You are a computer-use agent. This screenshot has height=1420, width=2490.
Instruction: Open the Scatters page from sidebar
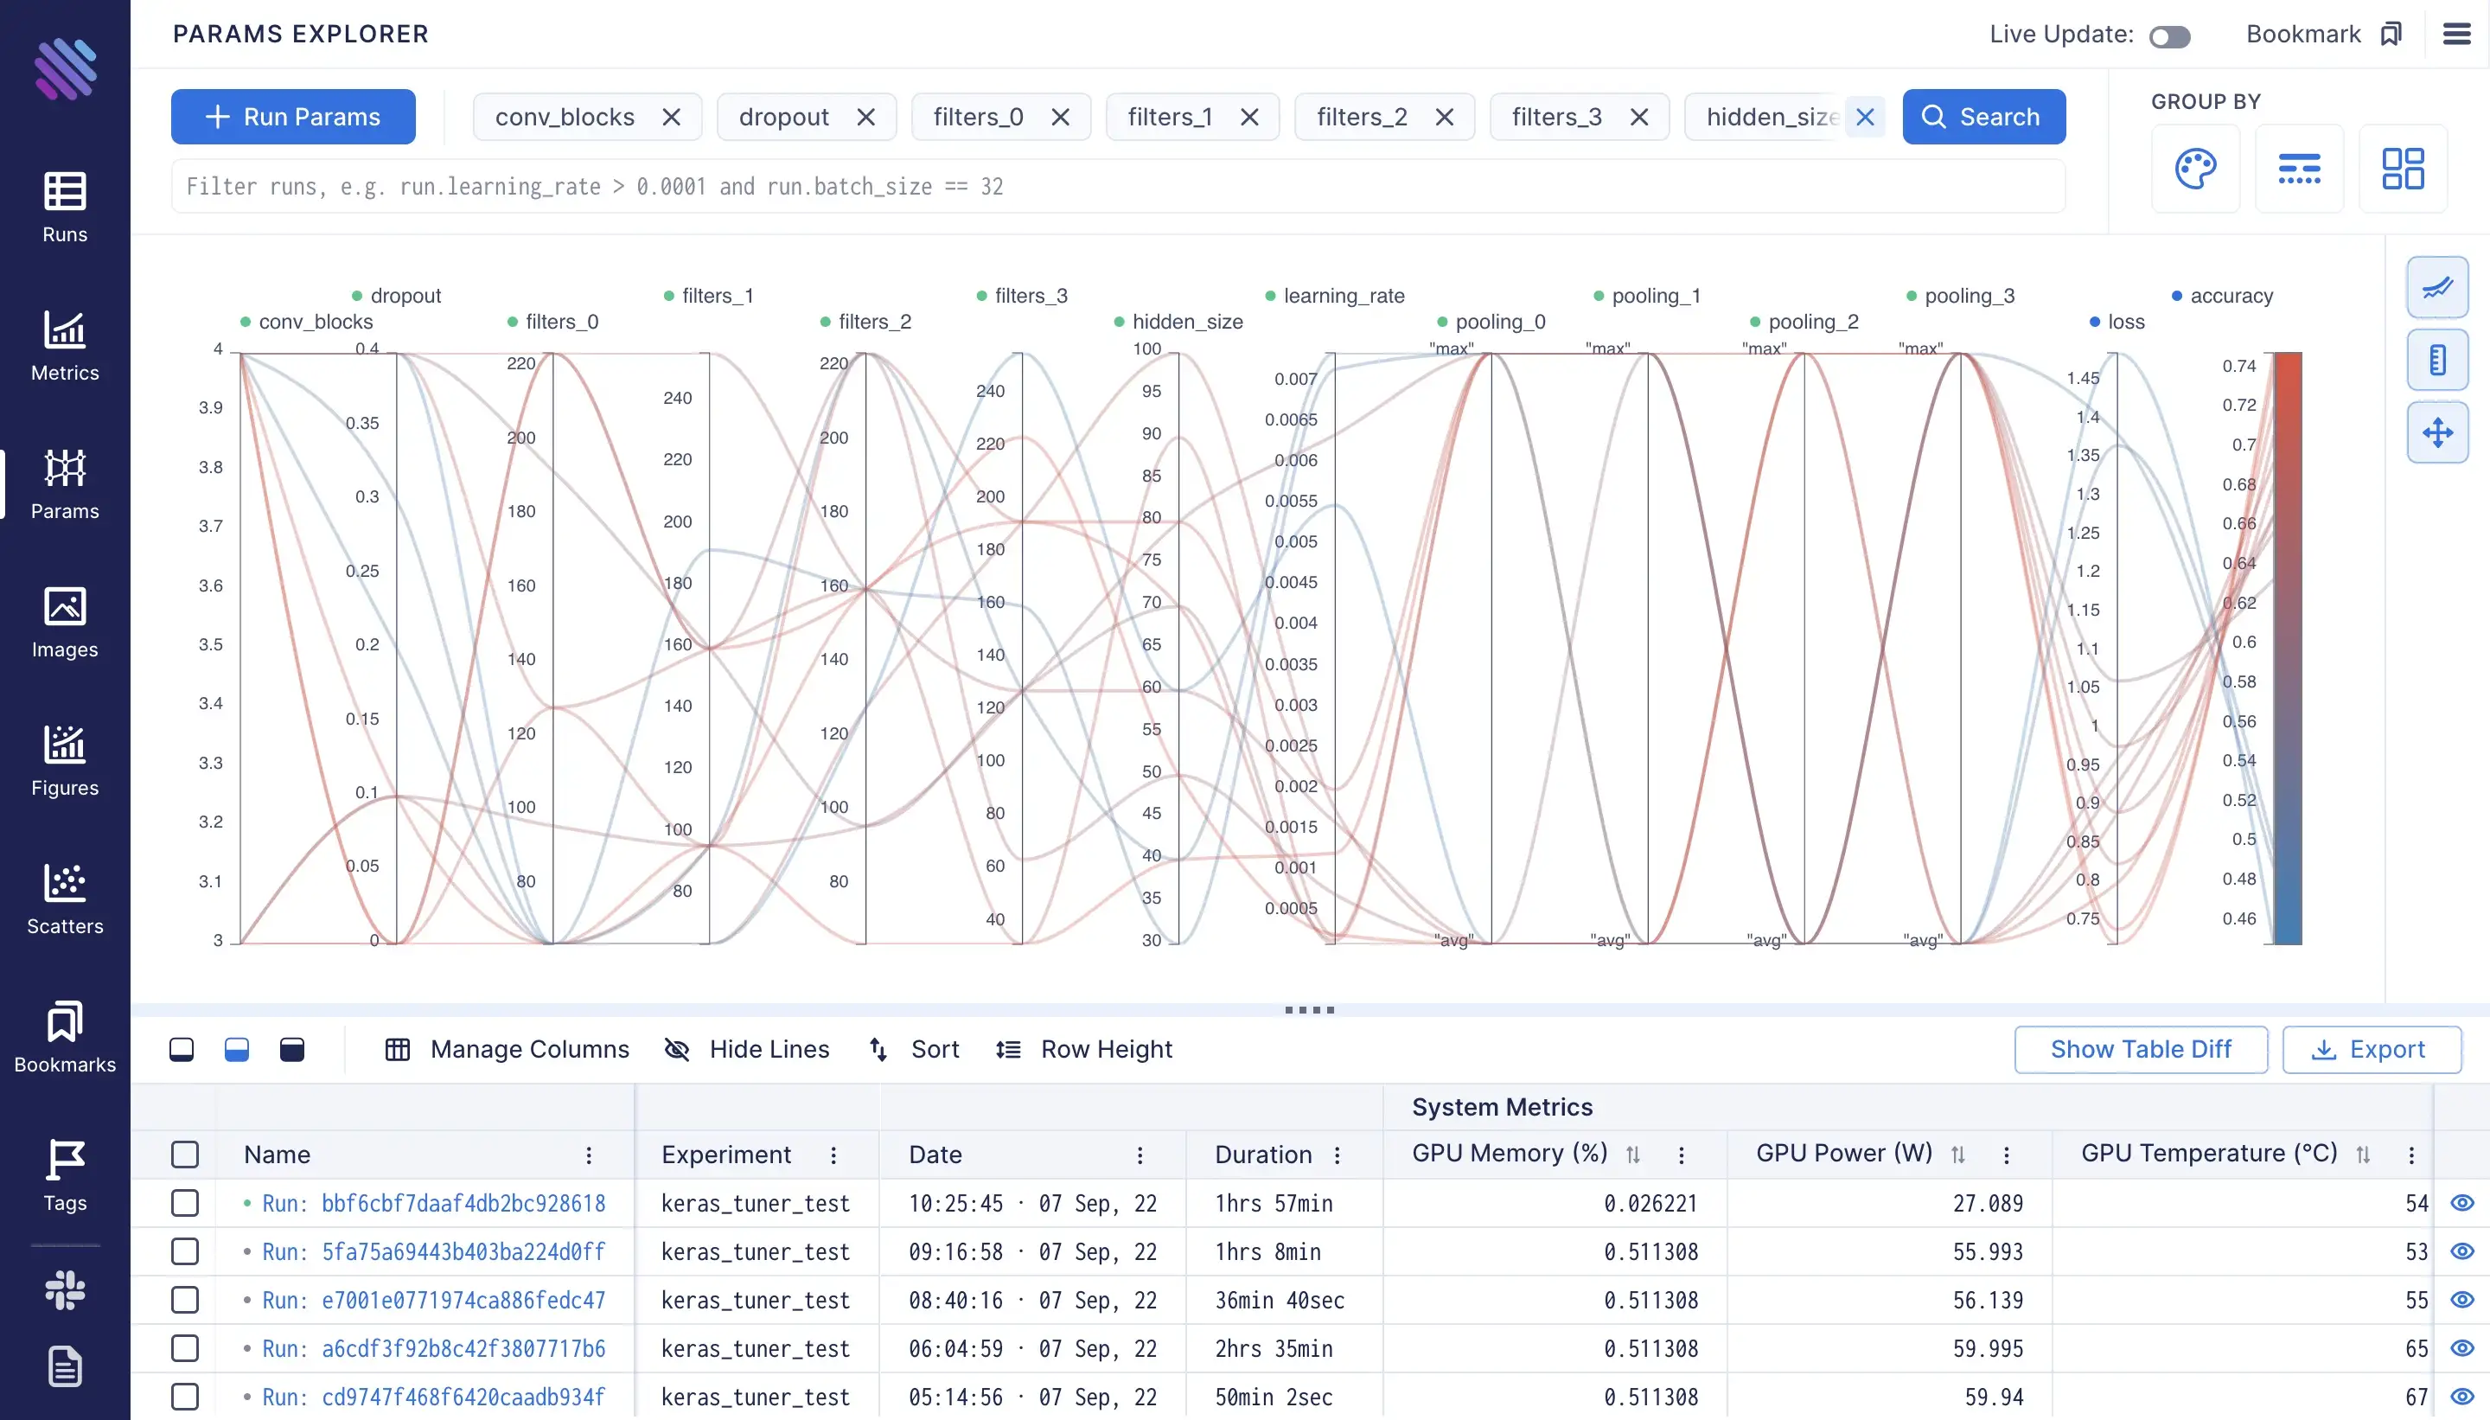tap(64, 899)
